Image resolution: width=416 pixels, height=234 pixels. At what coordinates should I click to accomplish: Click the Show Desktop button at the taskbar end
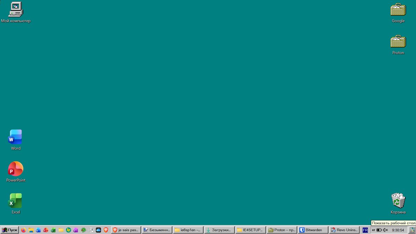pos(412,230)
